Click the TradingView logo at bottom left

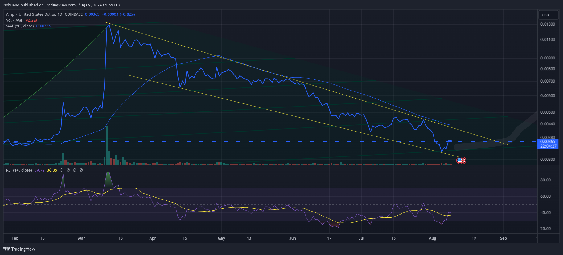(19, 249)
